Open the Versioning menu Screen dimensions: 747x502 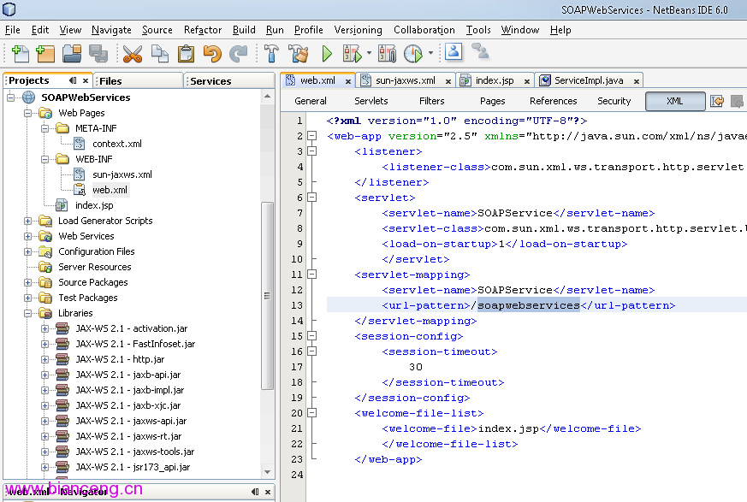[359, 30]
